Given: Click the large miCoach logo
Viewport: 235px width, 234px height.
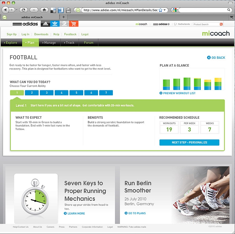Looking at the screenshot, I should 216,33.
